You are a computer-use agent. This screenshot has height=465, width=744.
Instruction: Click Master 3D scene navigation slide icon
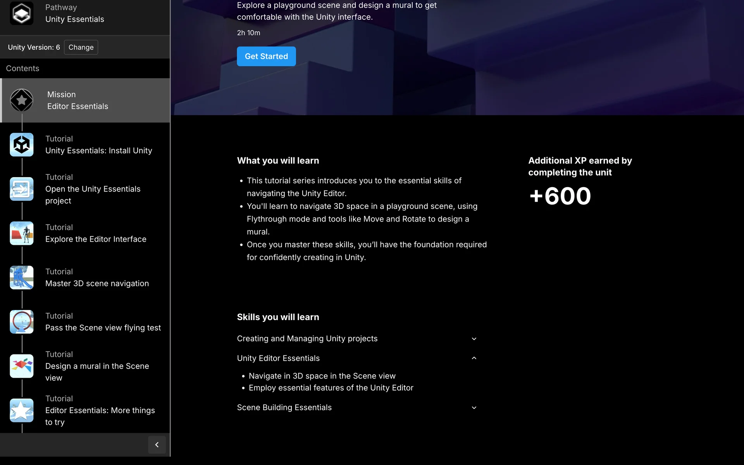point(22,277)
